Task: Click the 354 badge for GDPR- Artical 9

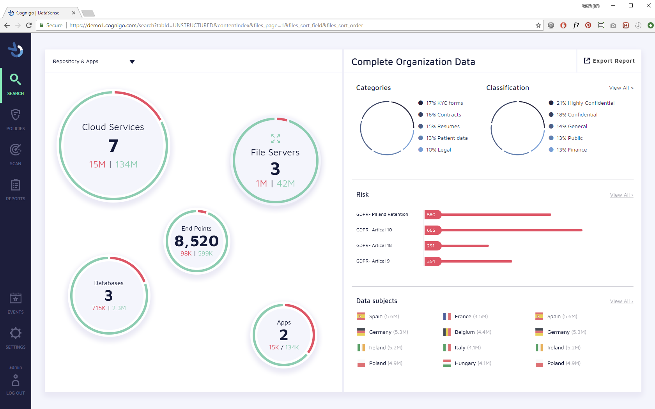Action: [433, 261]
